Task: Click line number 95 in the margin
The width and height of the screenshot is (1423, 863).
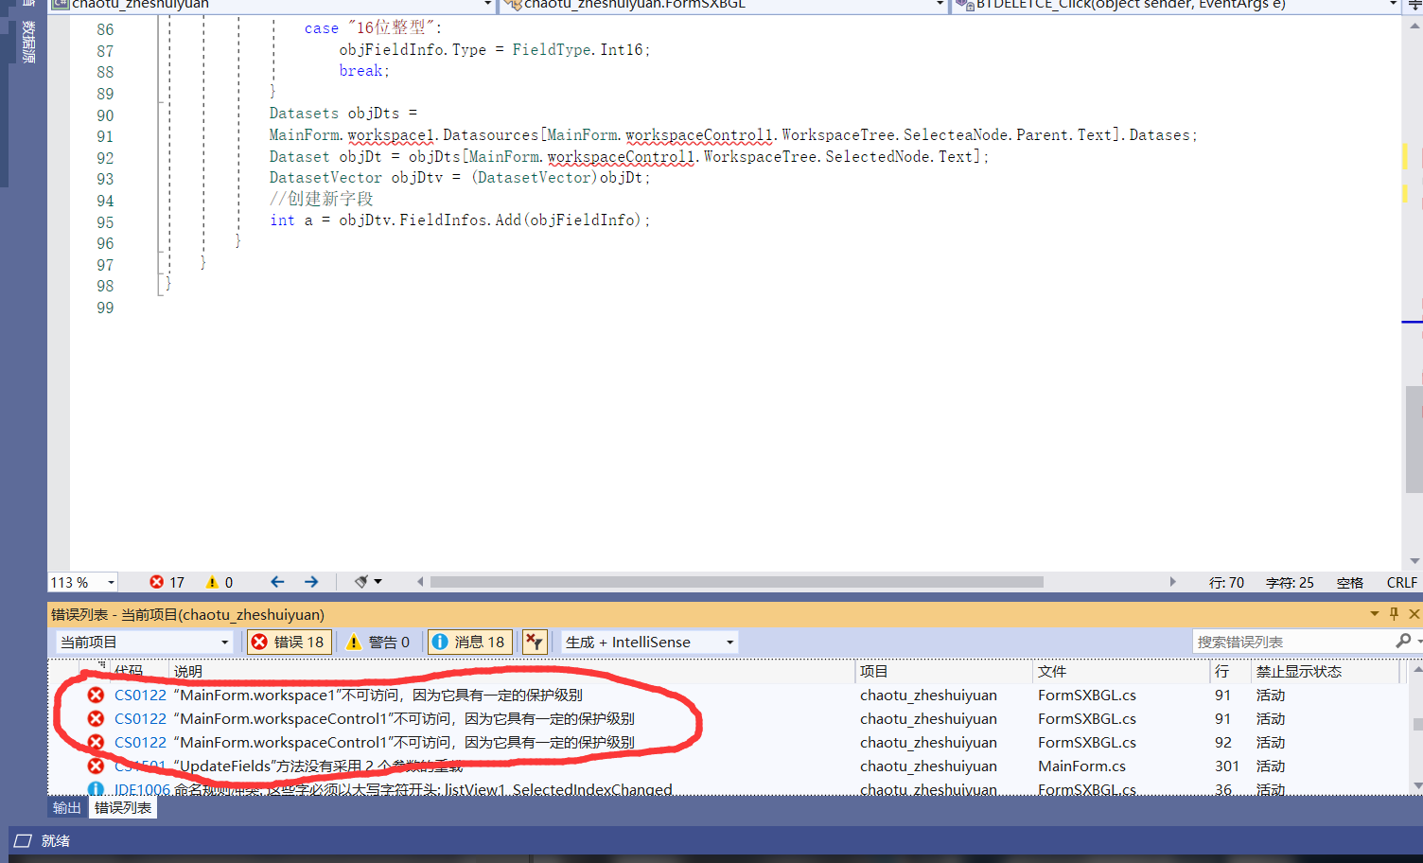Action: click(x=105, y=222)
